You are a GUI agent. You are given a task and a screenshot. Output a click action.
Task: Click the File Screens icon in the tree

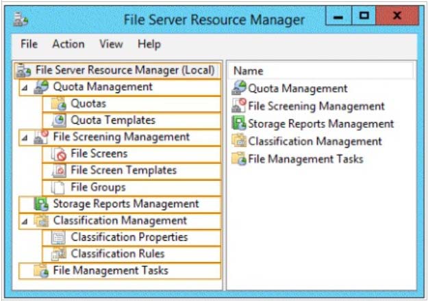[59, 154]
